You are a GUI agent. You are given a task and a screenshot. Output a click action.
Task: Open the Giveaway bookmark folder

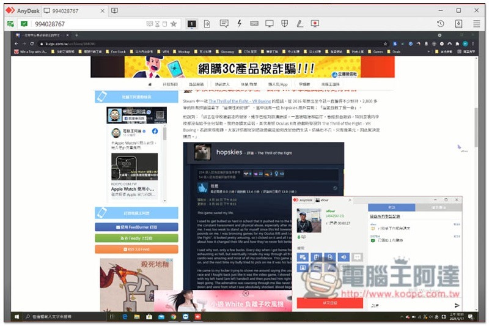point(225,51)
